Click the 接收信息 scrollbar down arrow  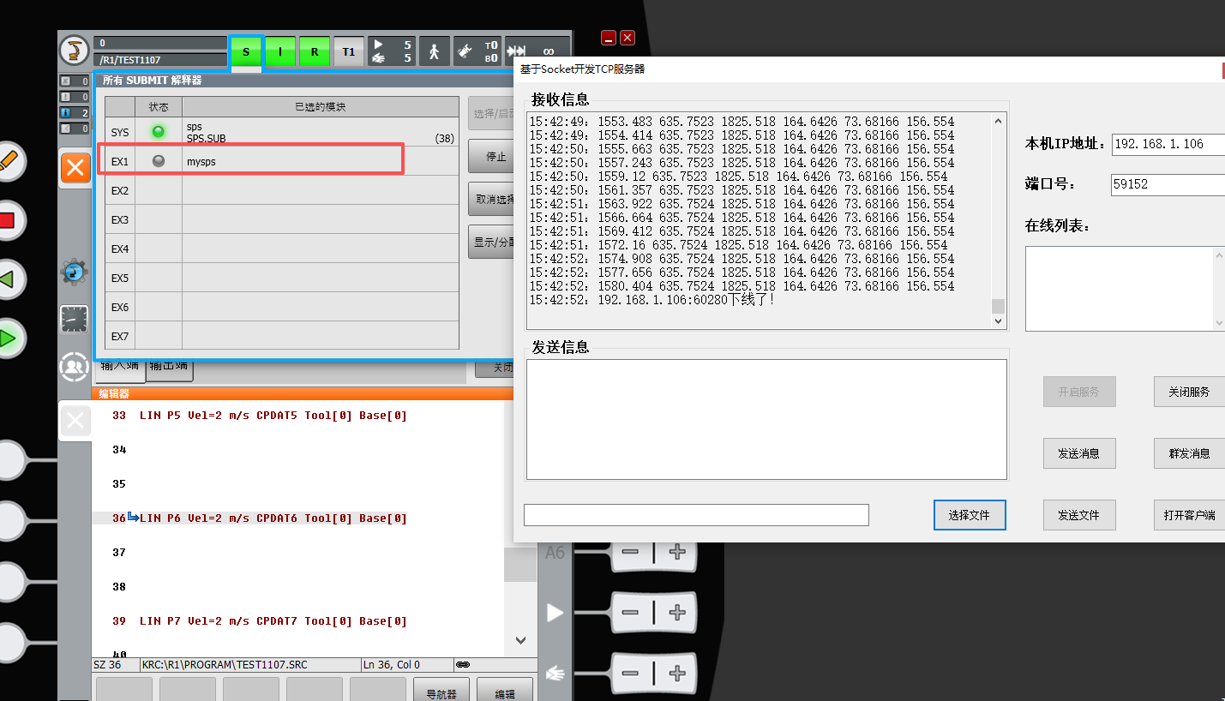pyautogui.click(x=998, y=321)
